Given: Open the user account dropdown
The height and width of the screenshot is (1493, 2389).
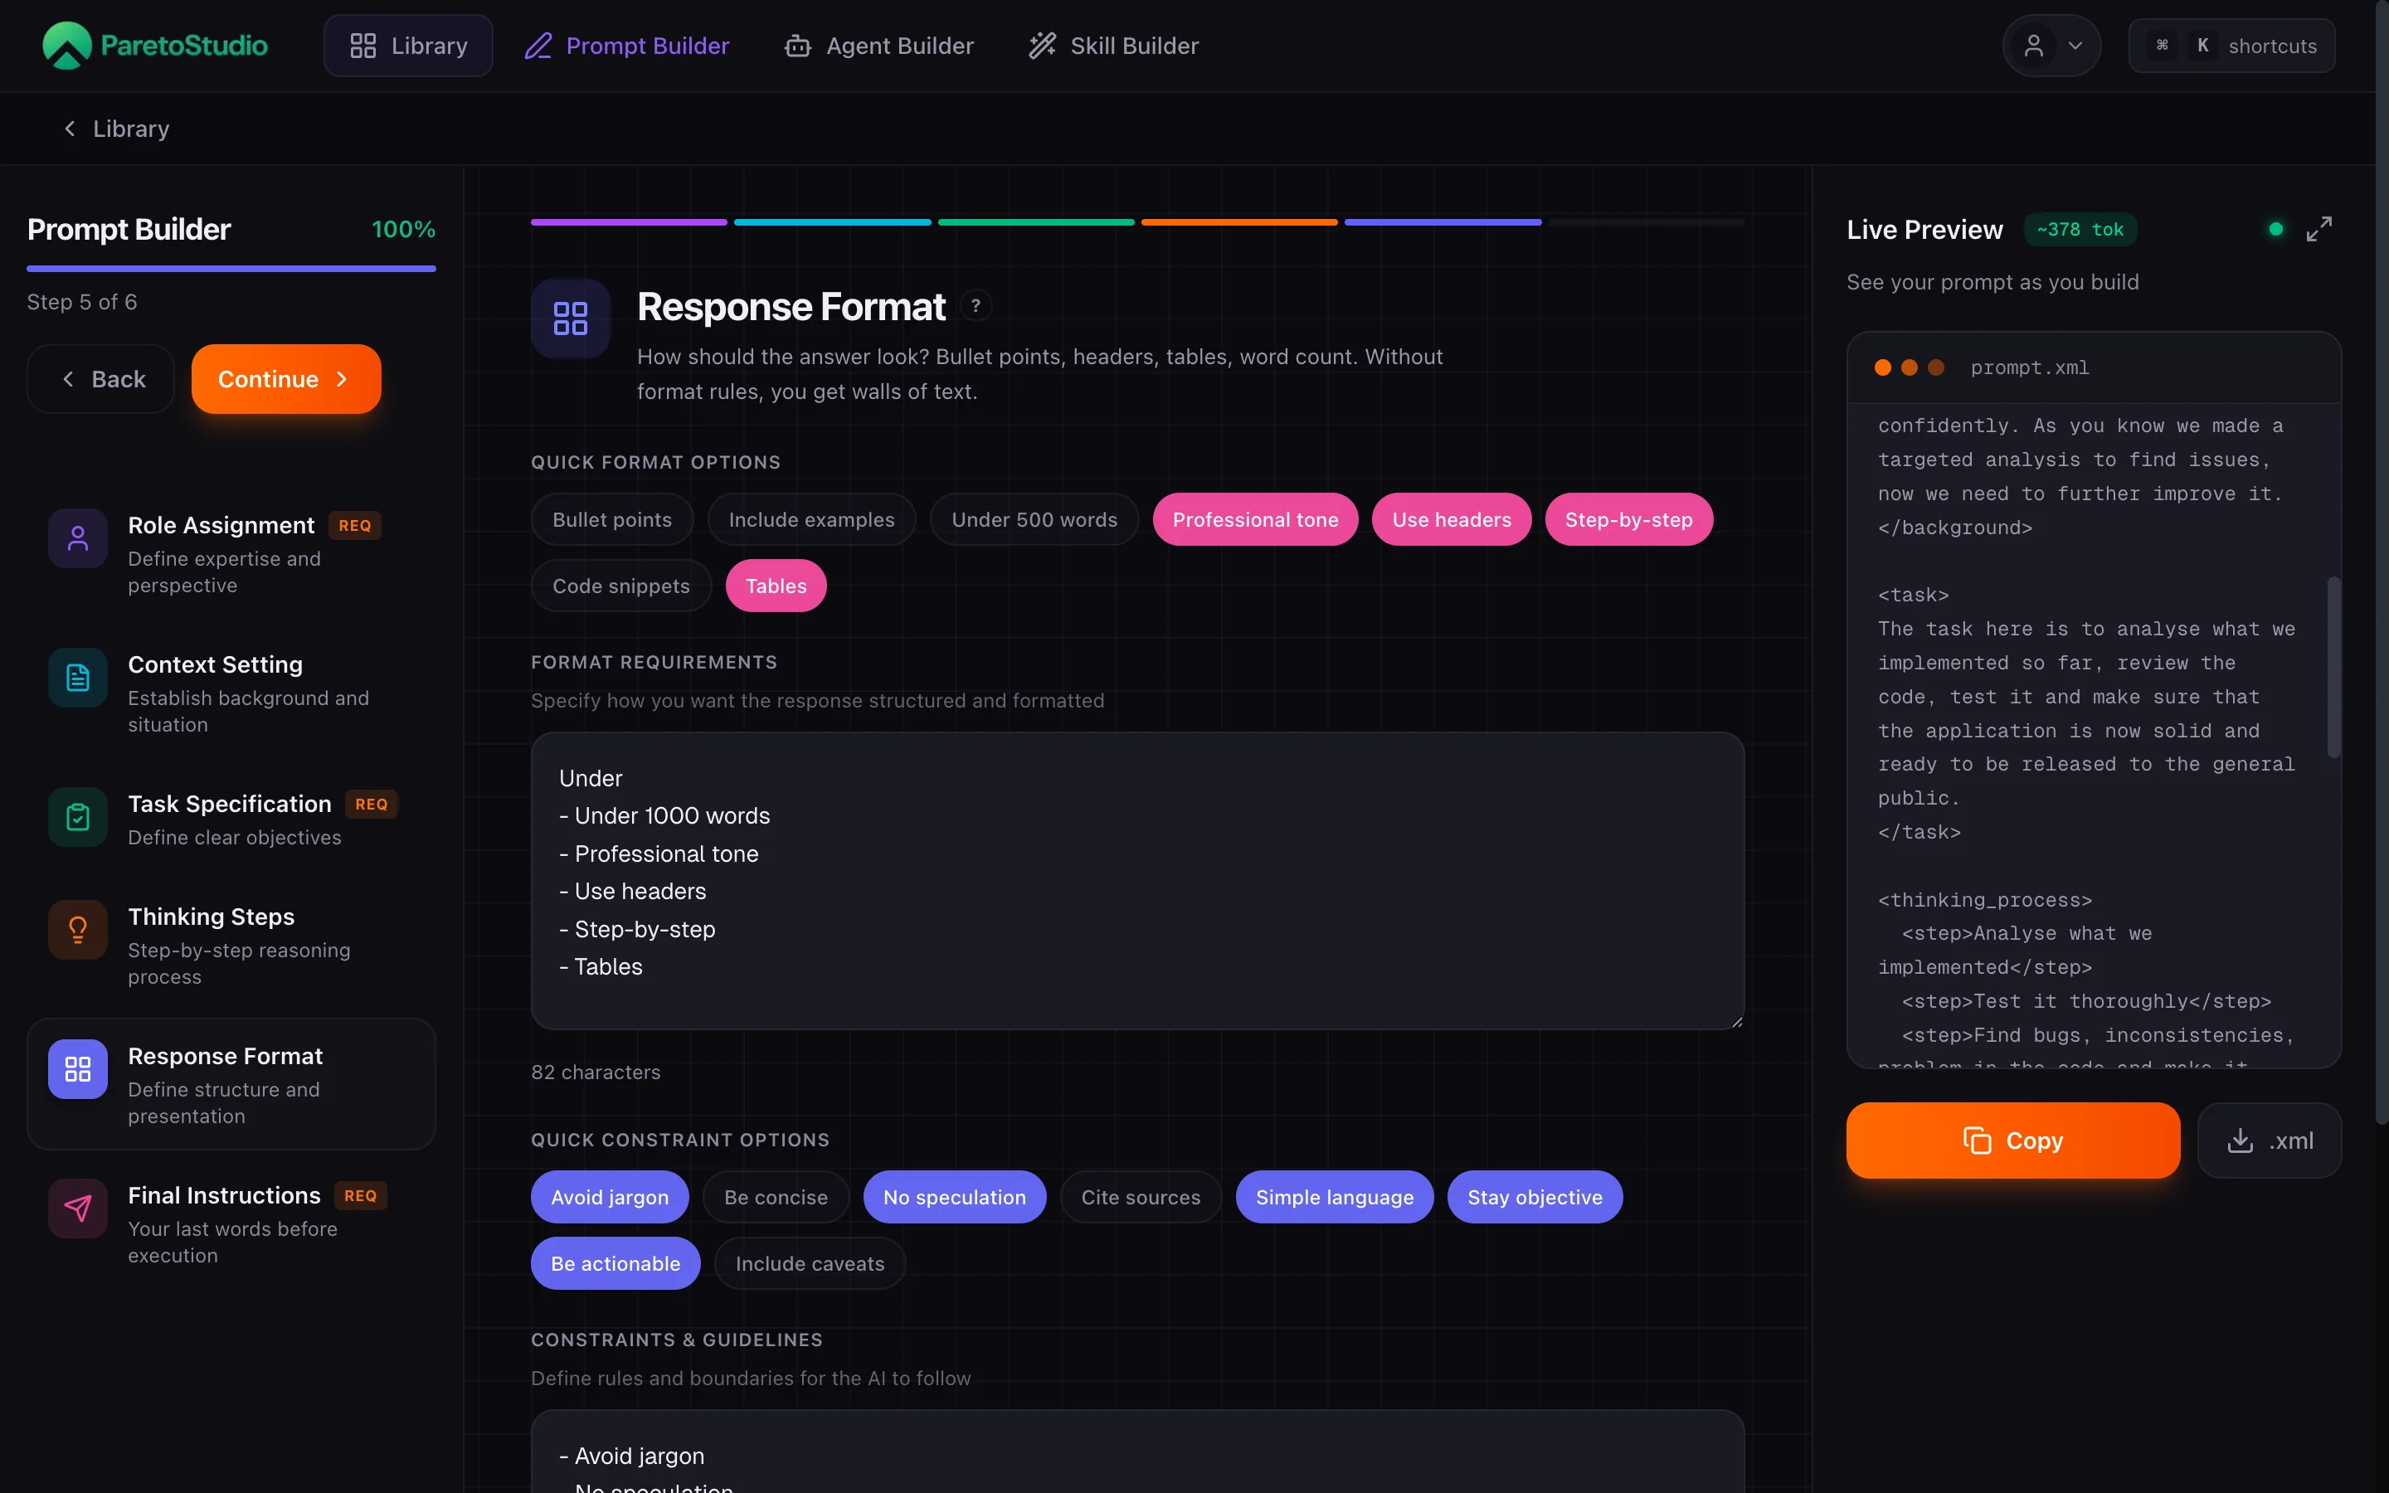Looking at the screenshot, I should point(2051,46).
